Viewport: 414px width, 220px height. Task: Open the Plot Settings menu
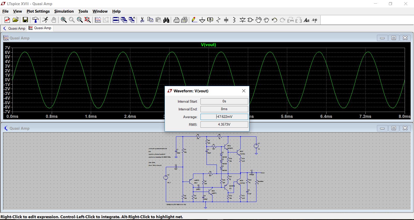tap(38, 11)
